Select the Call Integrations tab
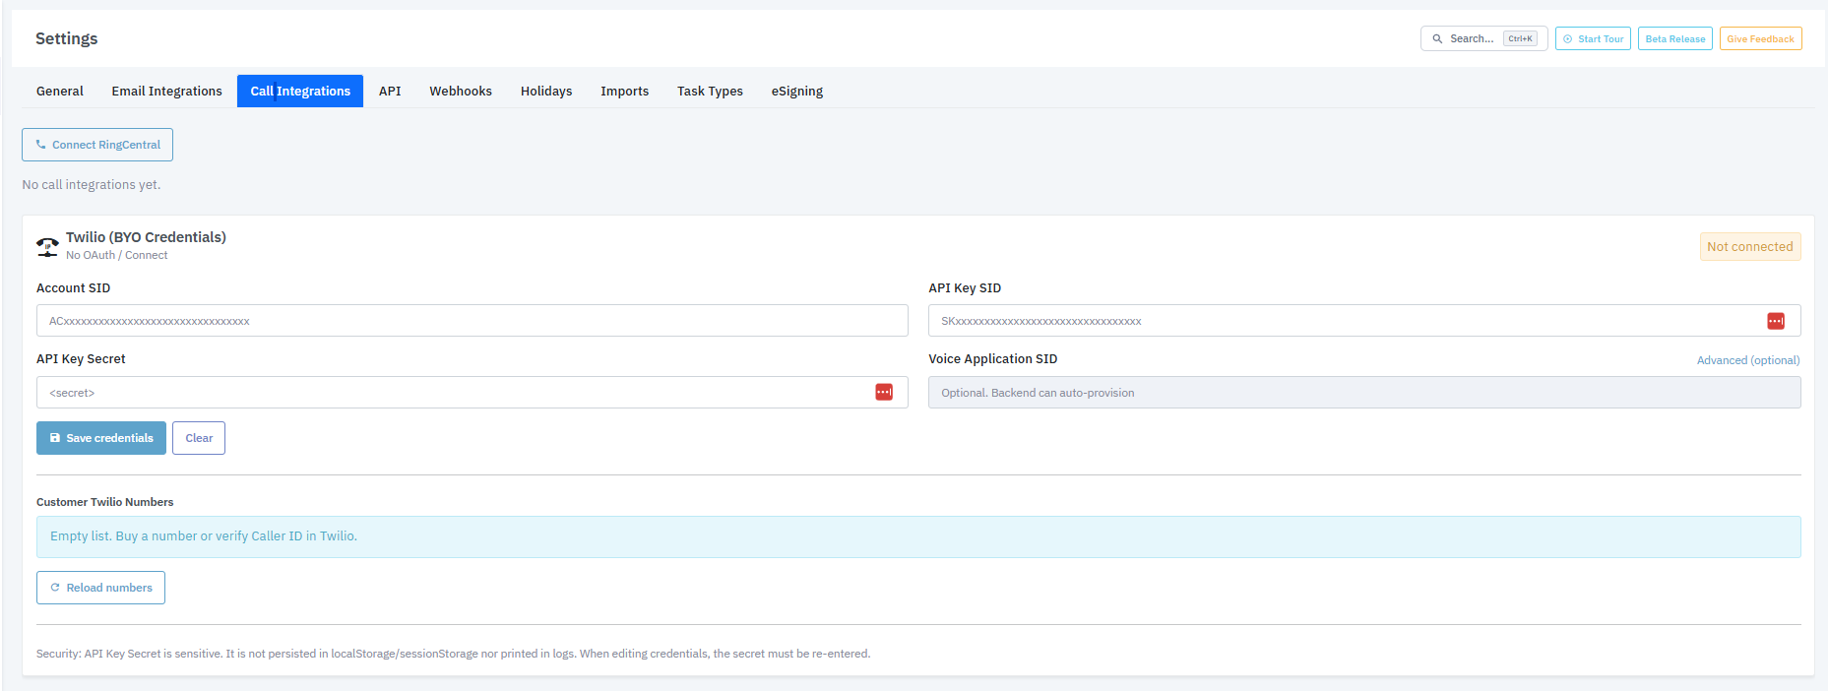The image size is (1828, 691). [x=300, y=92]
